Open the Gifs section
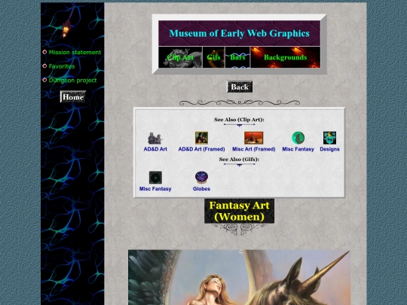This screenshot has width=407, height=305. (x=213, y=57)
